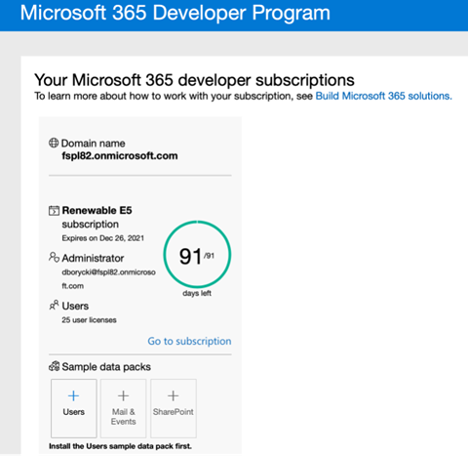Click the plus icon above Mail & Events
The height and width of the screenshot is (456, 468).
coord(123,395)
